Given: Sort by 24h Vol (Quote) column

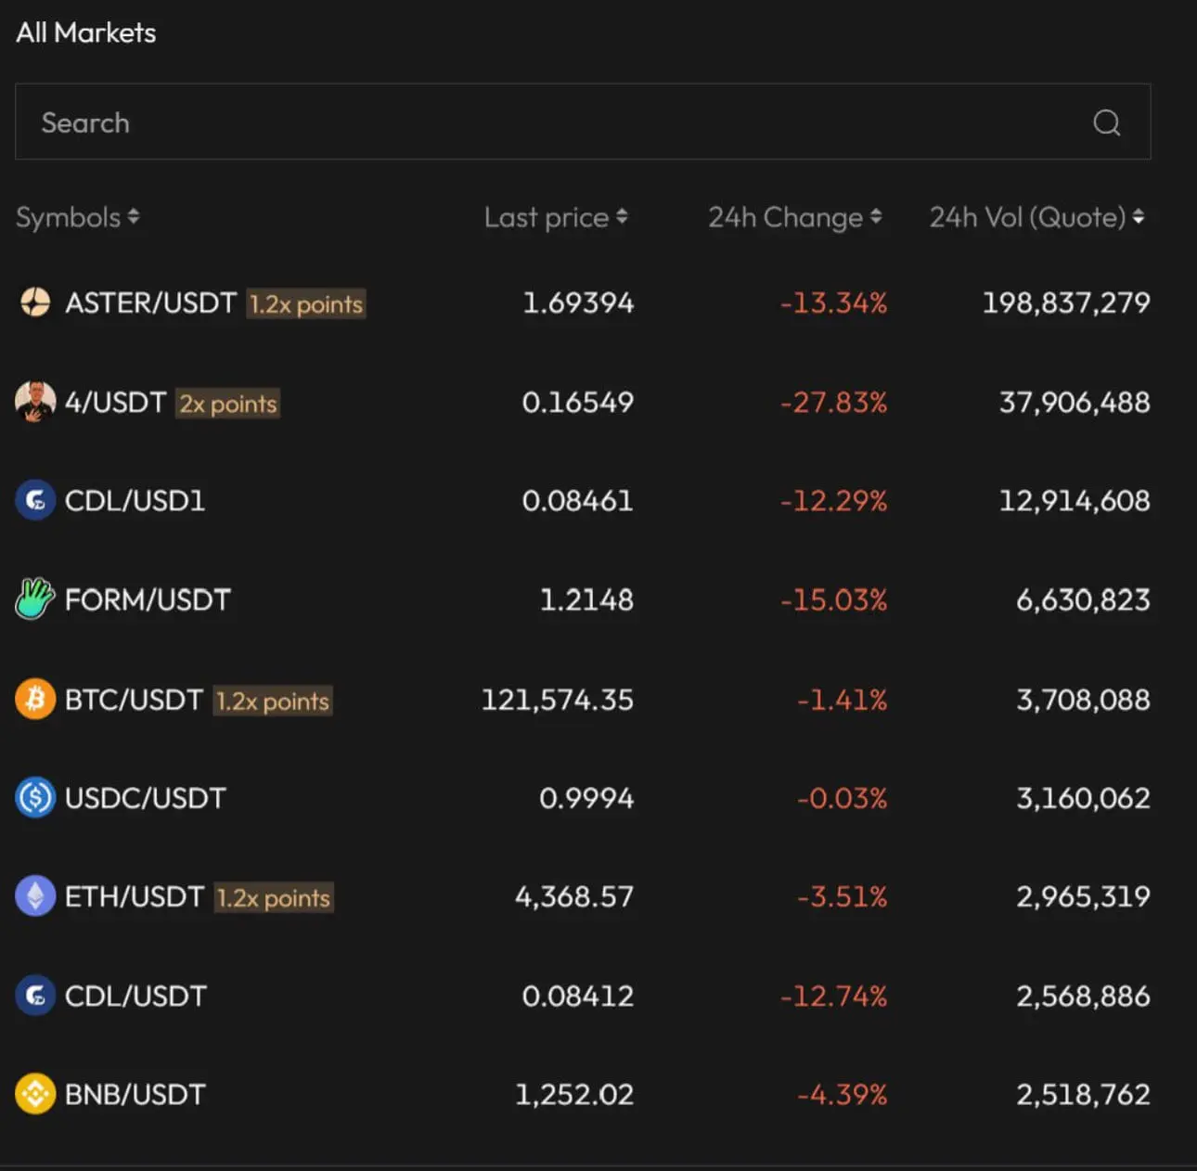Looking at the screenshot, I should pos(1036,217).
